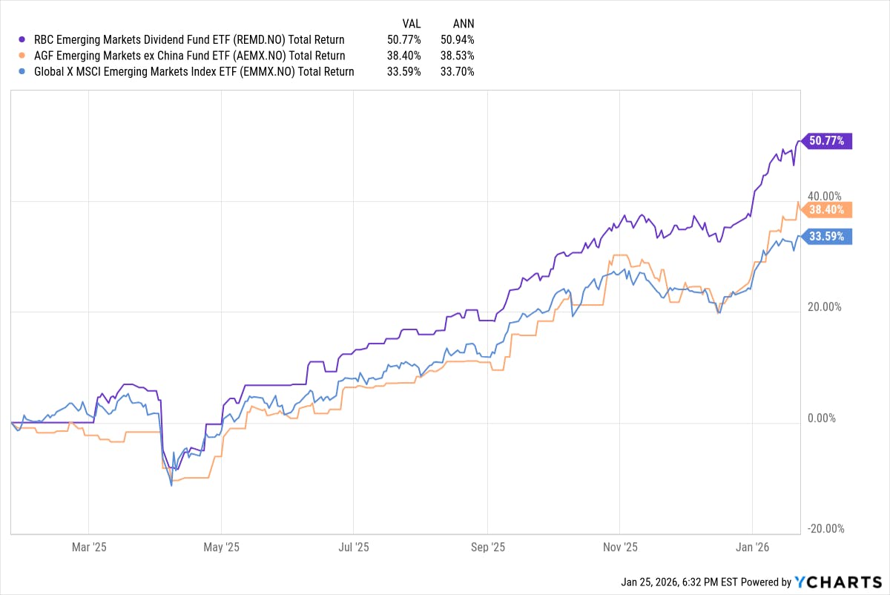The height and width of the screenshot is (595, 890).
Task: Click the blue EMMX.NO series legend dot
Action: click(x=22, y=72)
